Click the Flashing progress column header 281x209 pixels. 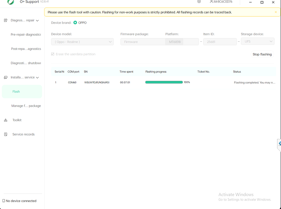click(x=156, y=71)
